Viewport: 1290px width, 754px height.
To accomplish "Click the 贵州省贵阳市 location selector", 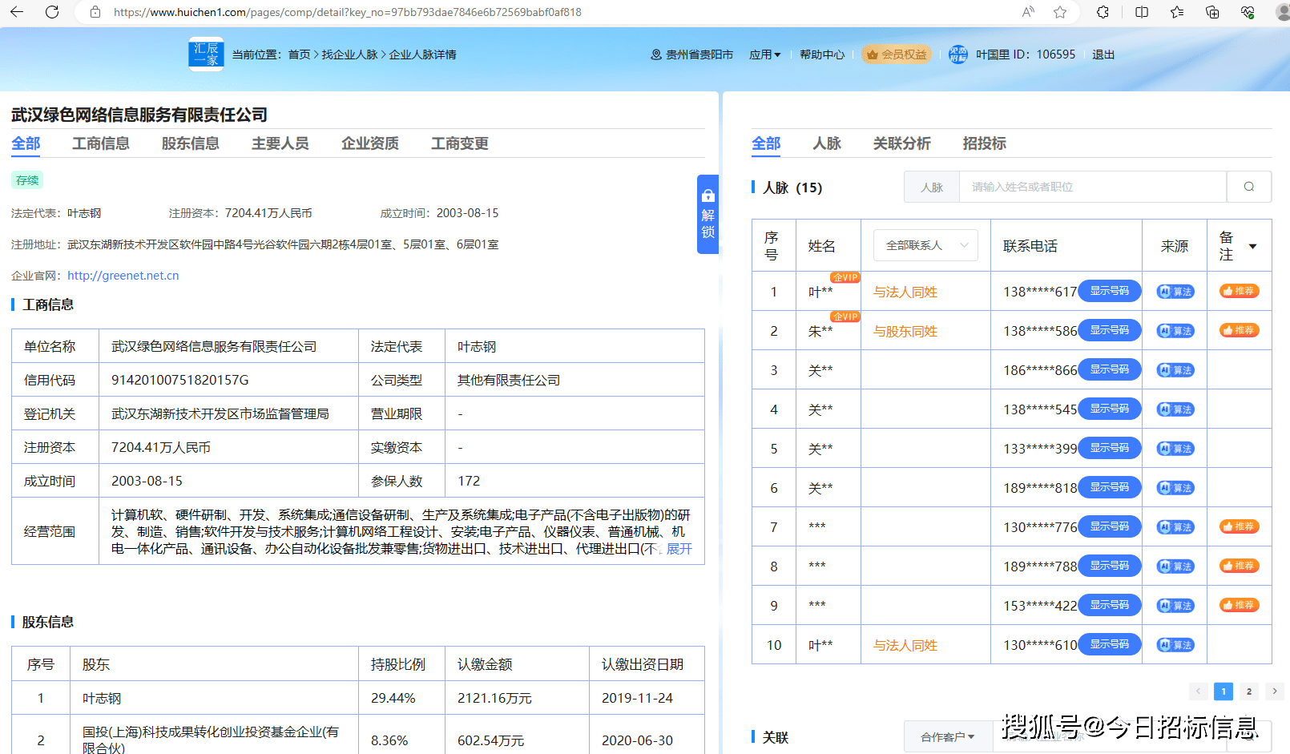I will pos(692,54).
